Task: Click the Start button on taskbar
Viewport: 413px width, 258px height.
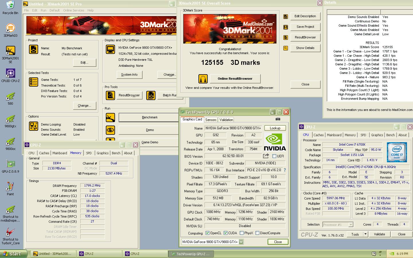Action: [x=14, y=254]
